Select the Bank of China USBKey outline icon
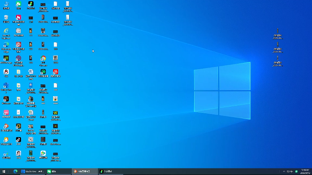The image size is (312, 175). [18, 61]
